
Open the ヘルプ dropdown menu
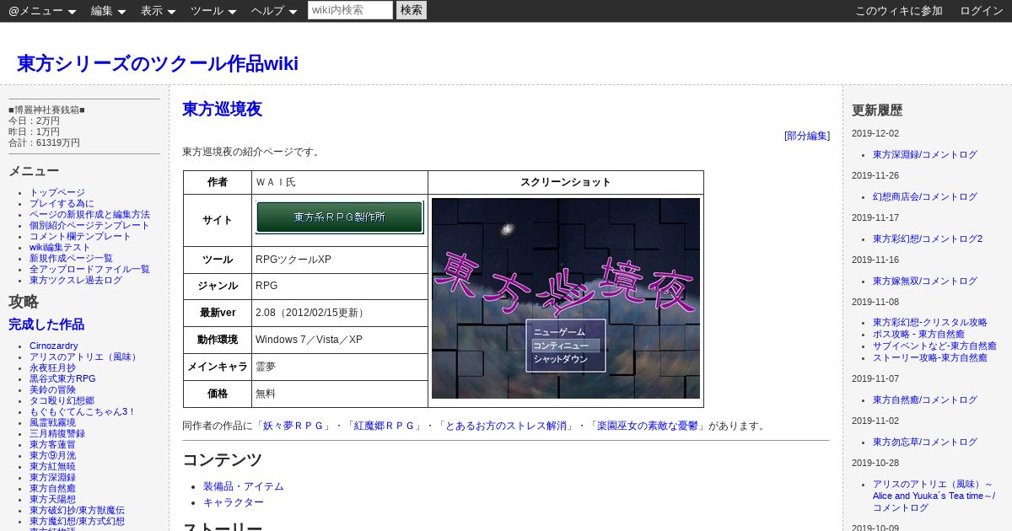pyautogui.click(x=275, y=11)
